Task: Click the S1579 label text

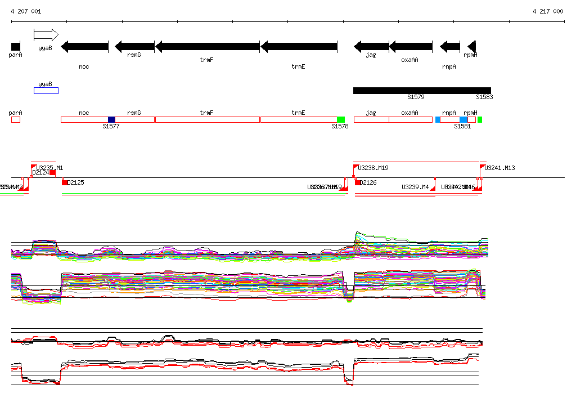Action: [416, 97]
